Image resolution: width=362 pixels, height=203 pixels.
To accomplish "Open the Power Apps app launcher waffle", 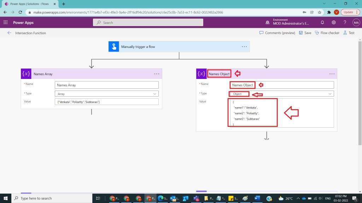I will (6, 22).
